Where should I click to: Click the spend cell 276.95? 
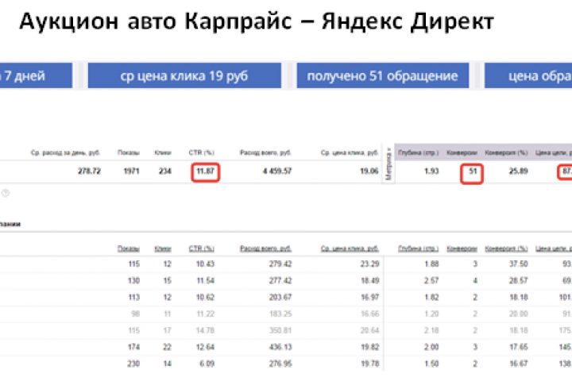[x=280, y=364]
